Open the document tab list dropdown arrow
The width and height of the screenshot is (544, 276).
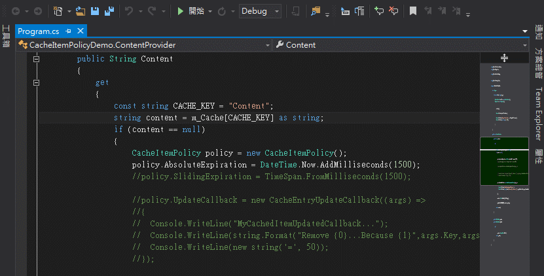coord(525,31)
